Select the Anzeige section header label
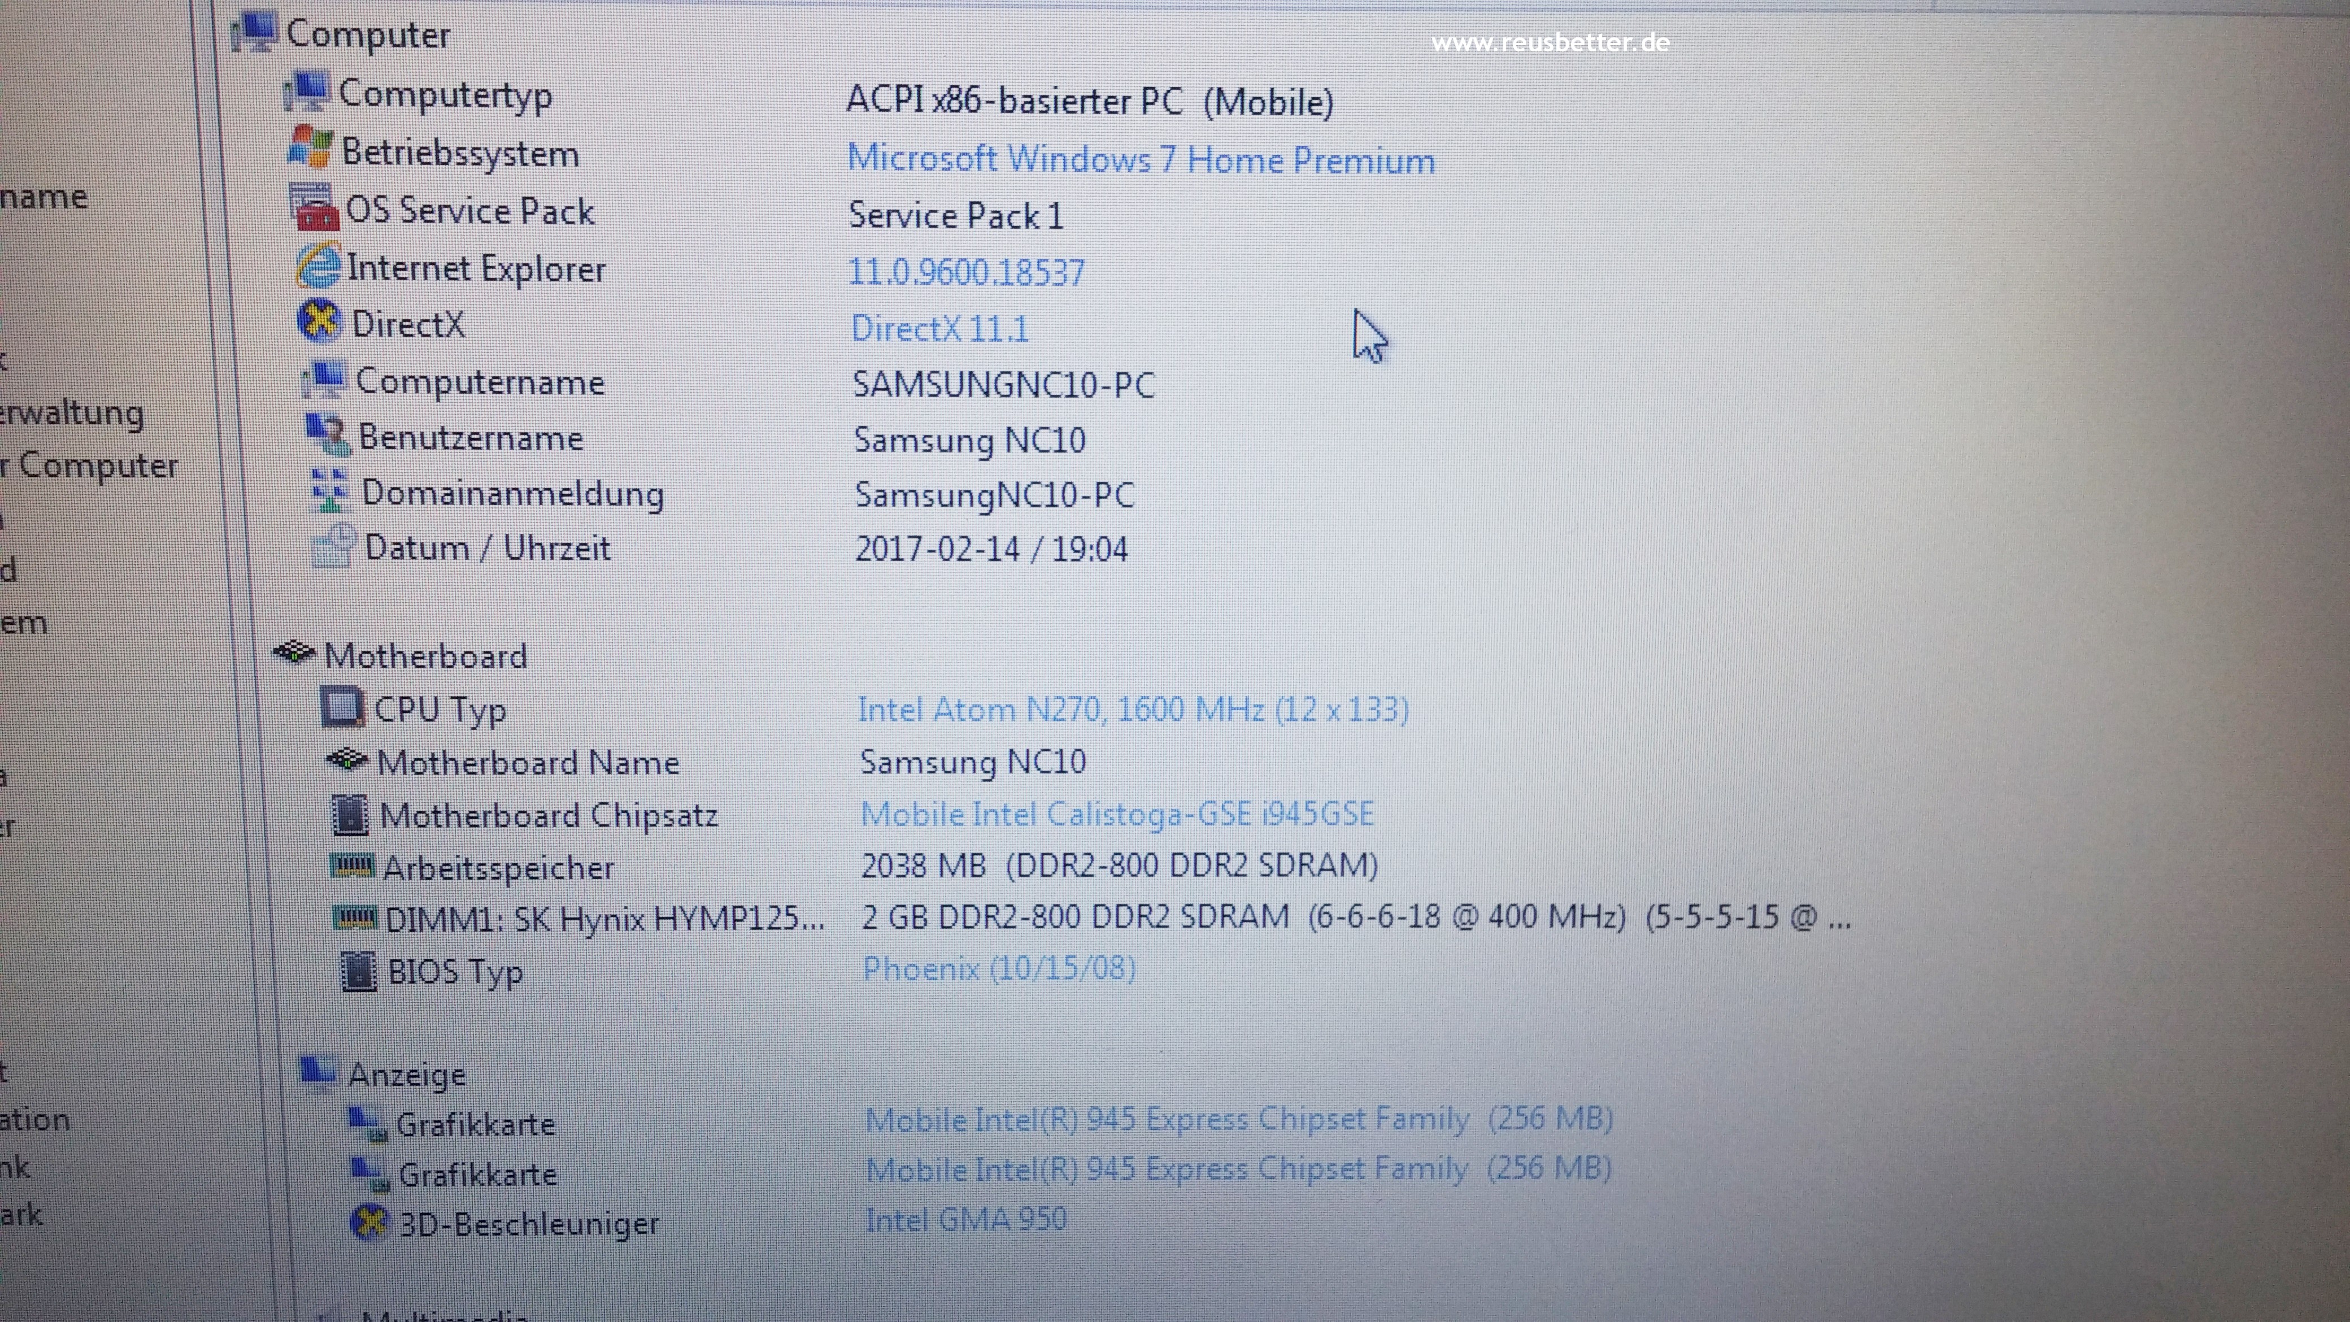The height and width of the screenshot is (1322, 2350). tap(408, 1076)
